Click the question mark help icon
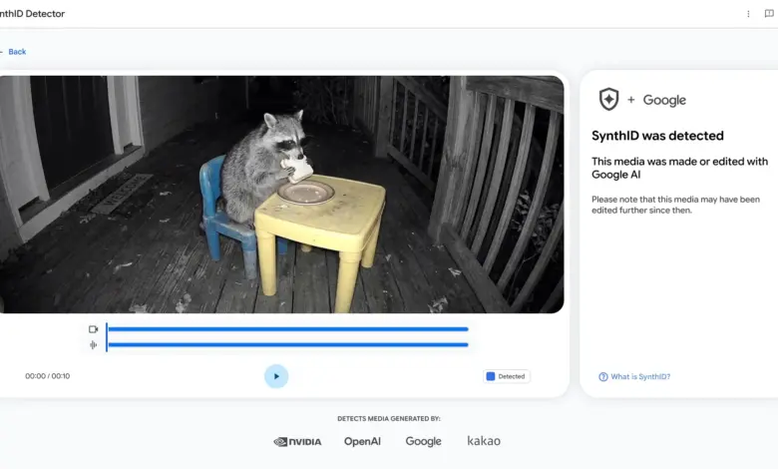The width and height of the screenshot is (778, 469). [603, 376]
